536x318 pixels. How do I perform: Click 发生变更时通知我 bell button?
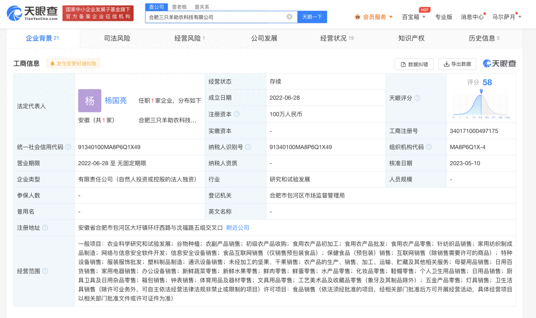pos(73,64)
